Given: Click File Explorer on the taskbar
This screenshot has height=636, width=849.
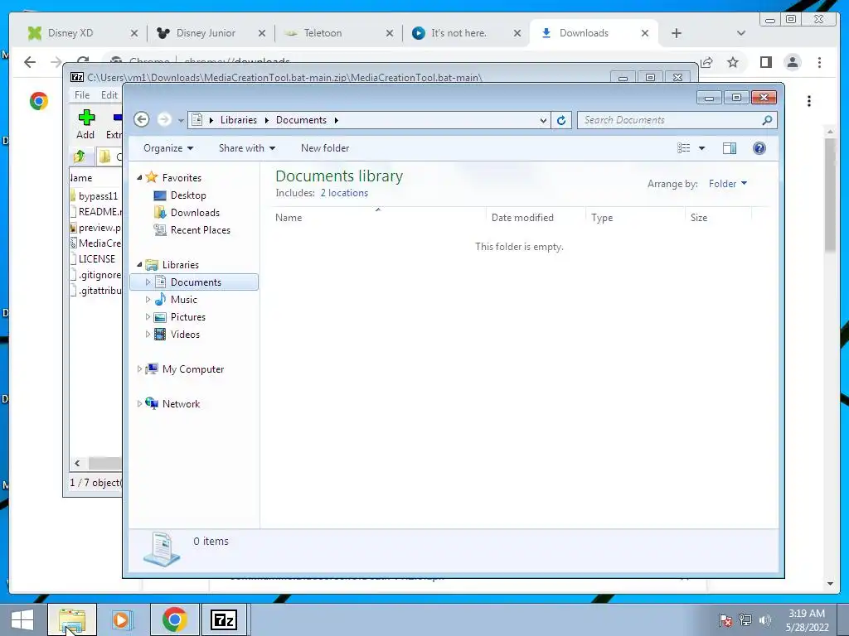Looking at the screenshot, I should 72,619.
